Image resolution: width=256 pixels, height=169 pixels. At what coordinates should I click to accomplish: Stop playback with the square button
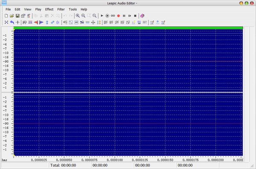point(135,16)
